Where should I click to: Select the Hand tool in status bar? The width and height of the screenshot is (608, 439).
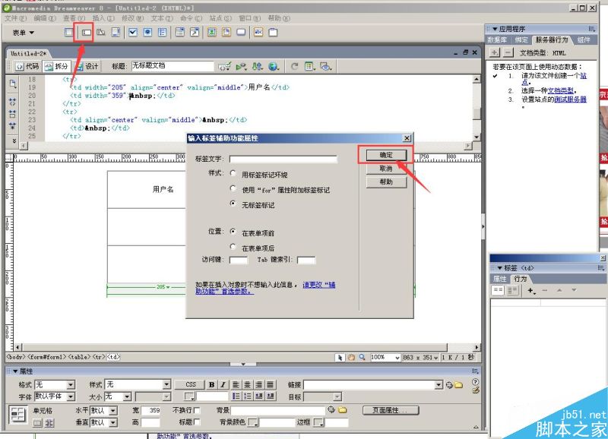(x=351, y=357)
